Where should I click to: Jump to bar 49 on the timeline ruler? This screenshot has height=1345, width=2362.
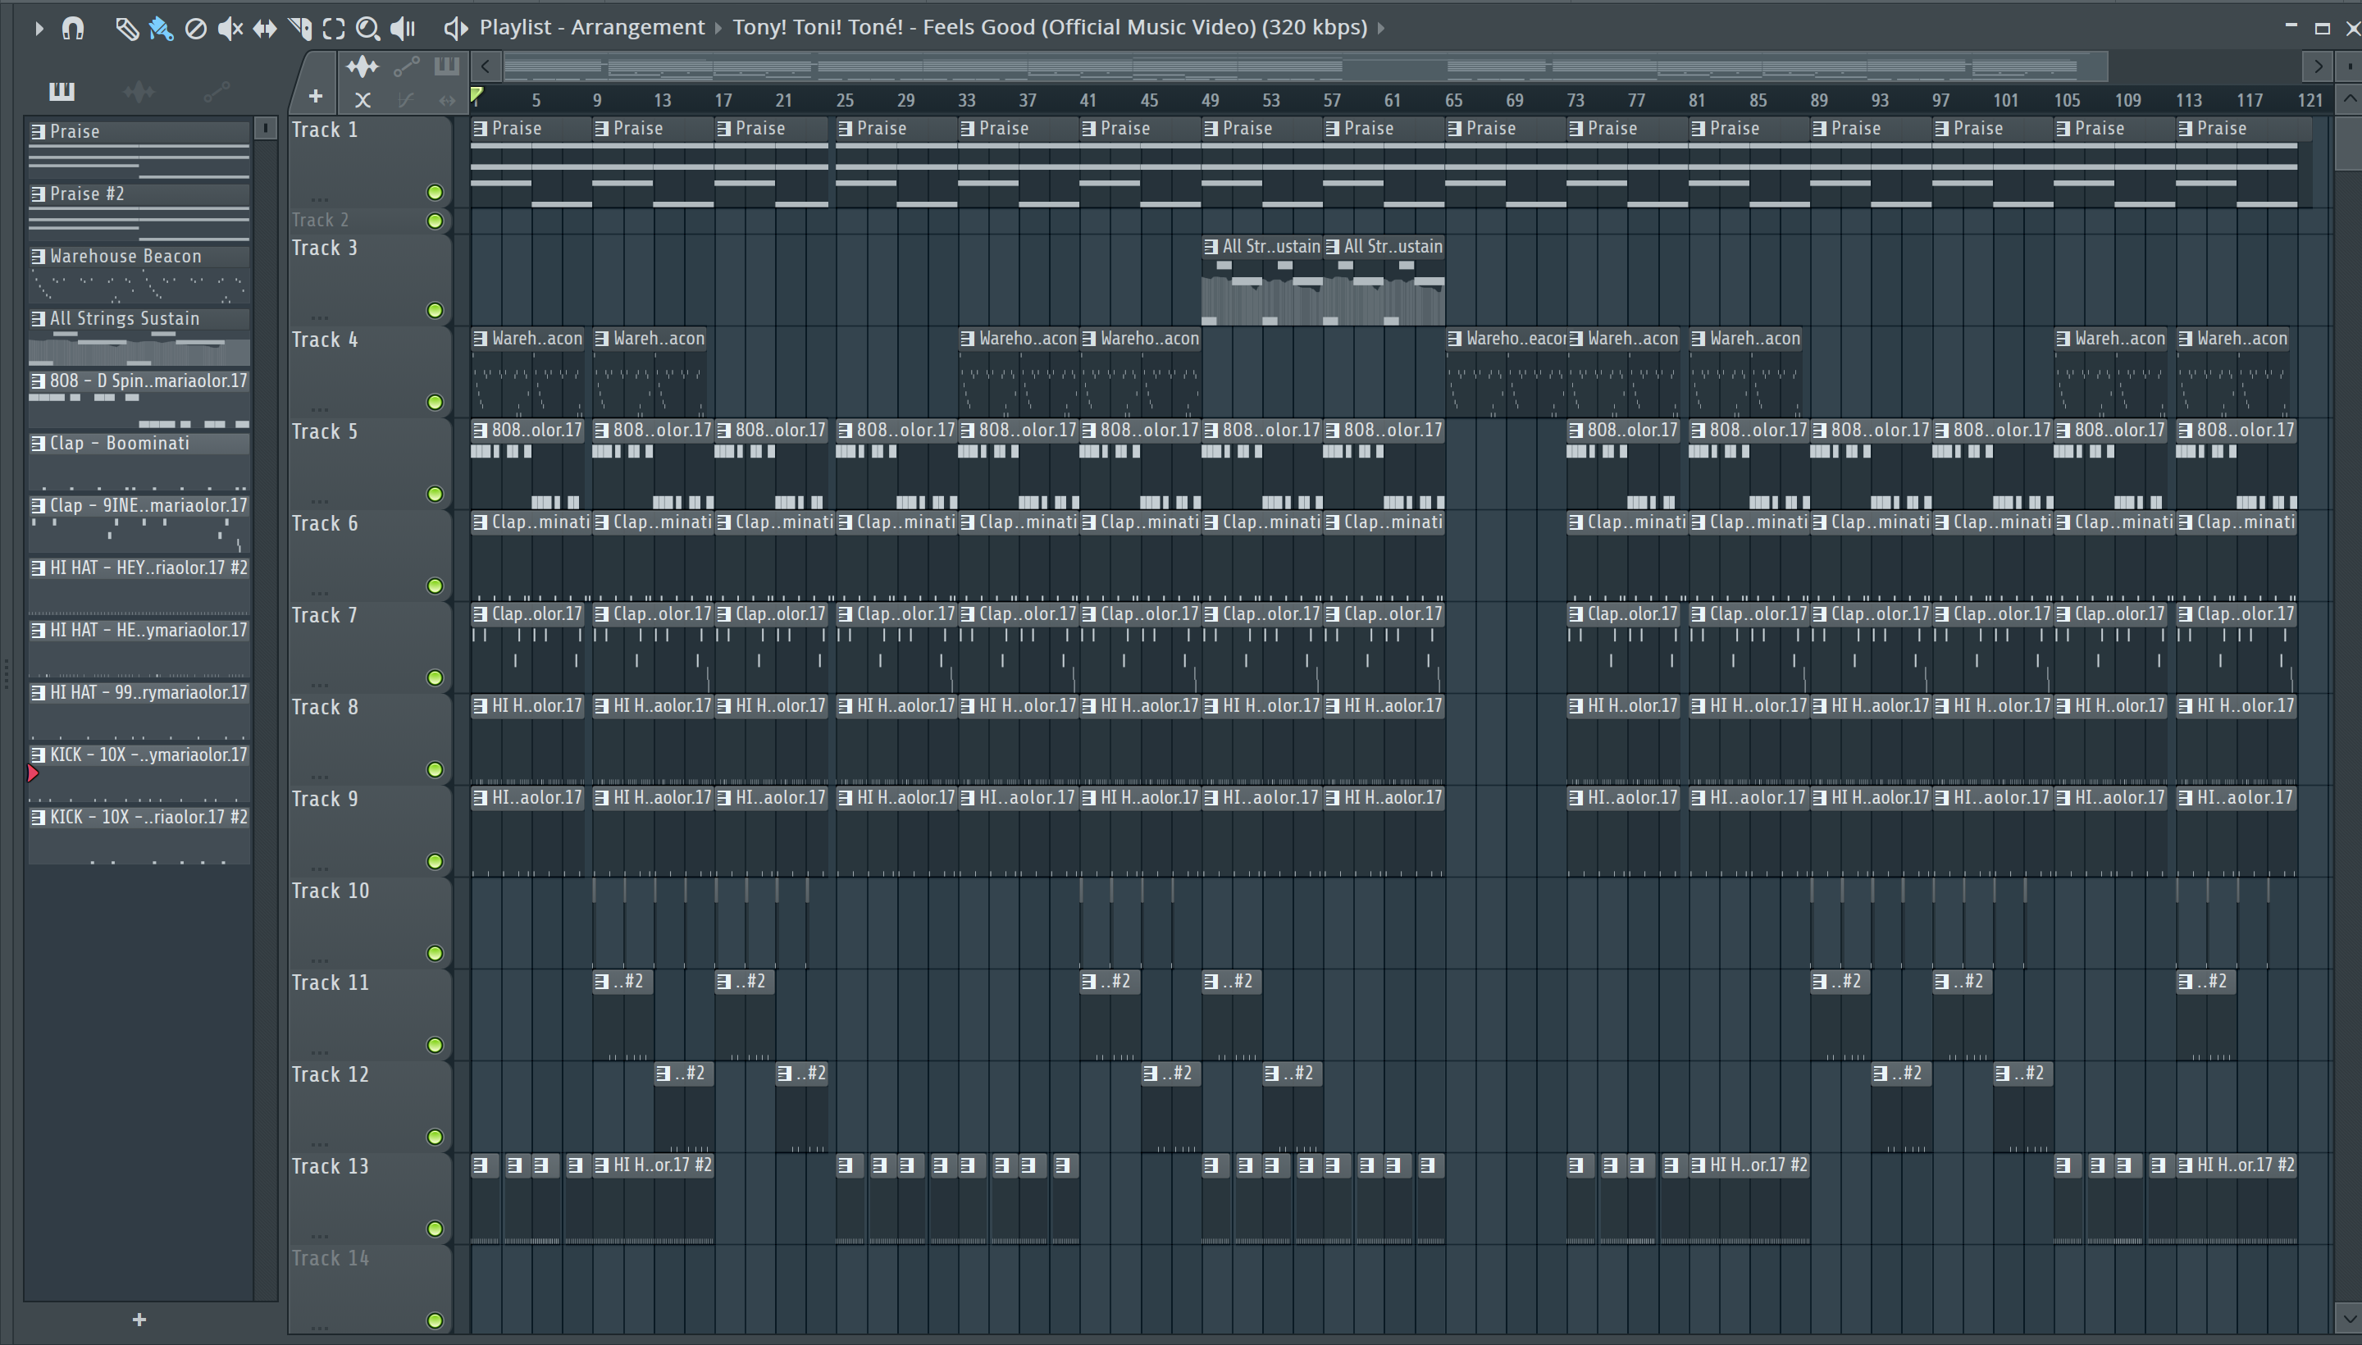[x=1210, y=100]
